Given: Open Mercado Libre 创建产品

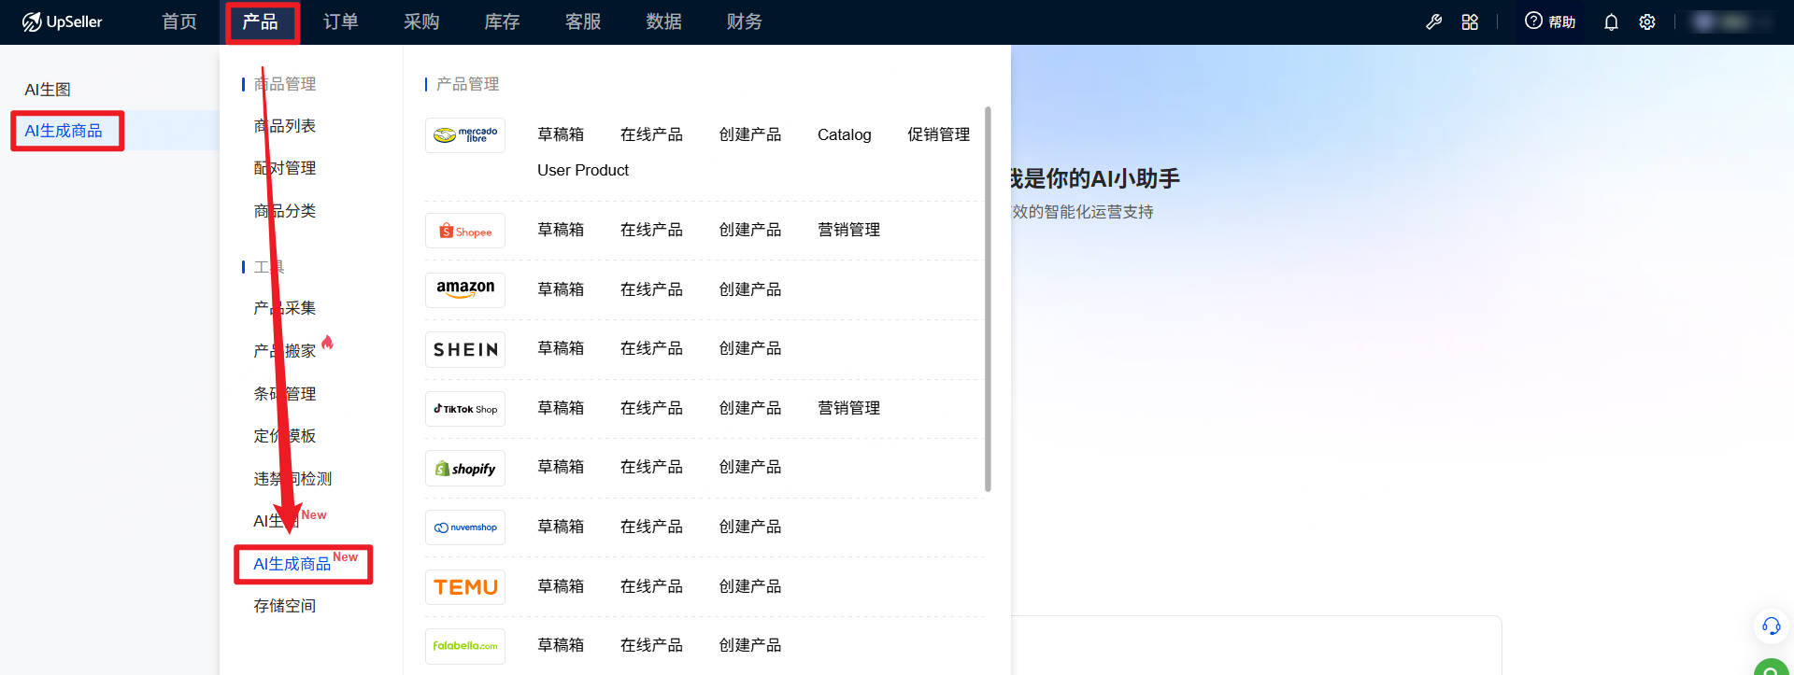Looking at the screenshot, I should click(x=750, y=134).
